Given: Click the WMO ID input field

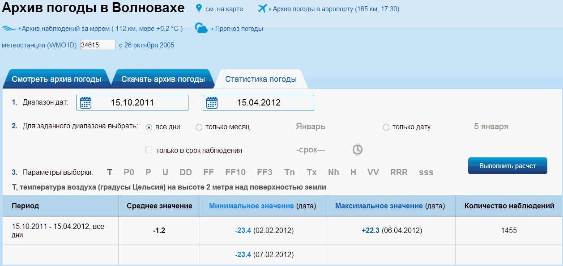Looking at the screenshot, I should (x=98, y=45).
